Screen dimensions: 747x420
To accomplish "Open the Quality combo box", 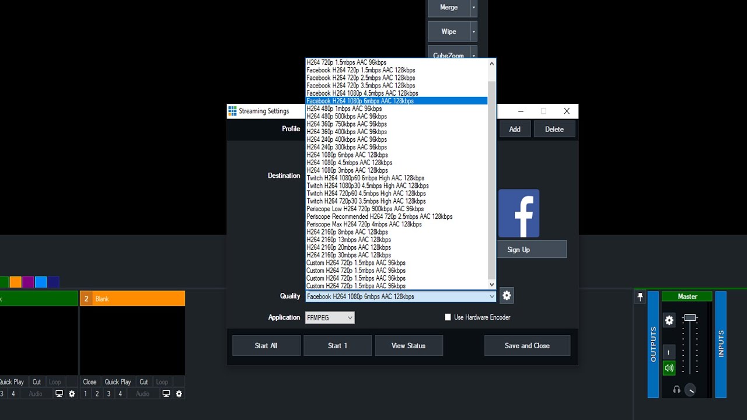I will click(x=401, y=296).
